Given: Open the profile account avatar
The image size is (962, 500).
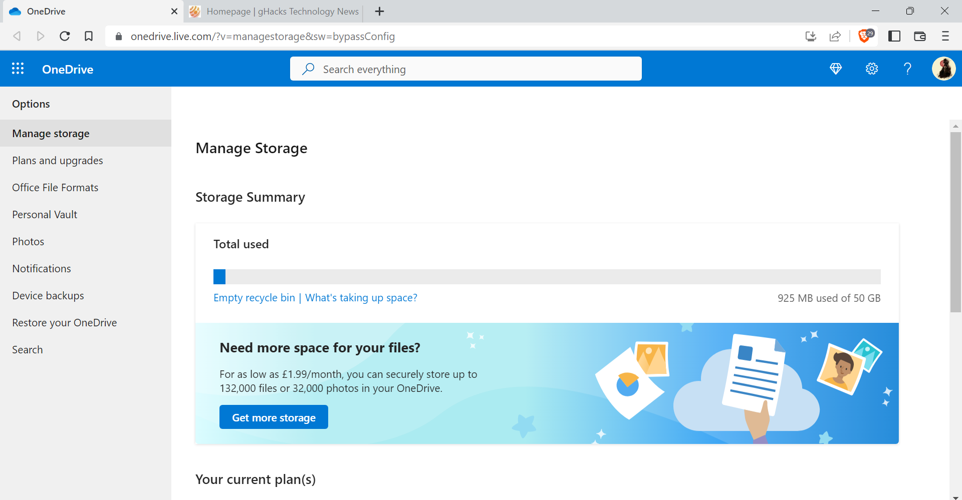Looking at the screenshot, I should click(944, 69).
